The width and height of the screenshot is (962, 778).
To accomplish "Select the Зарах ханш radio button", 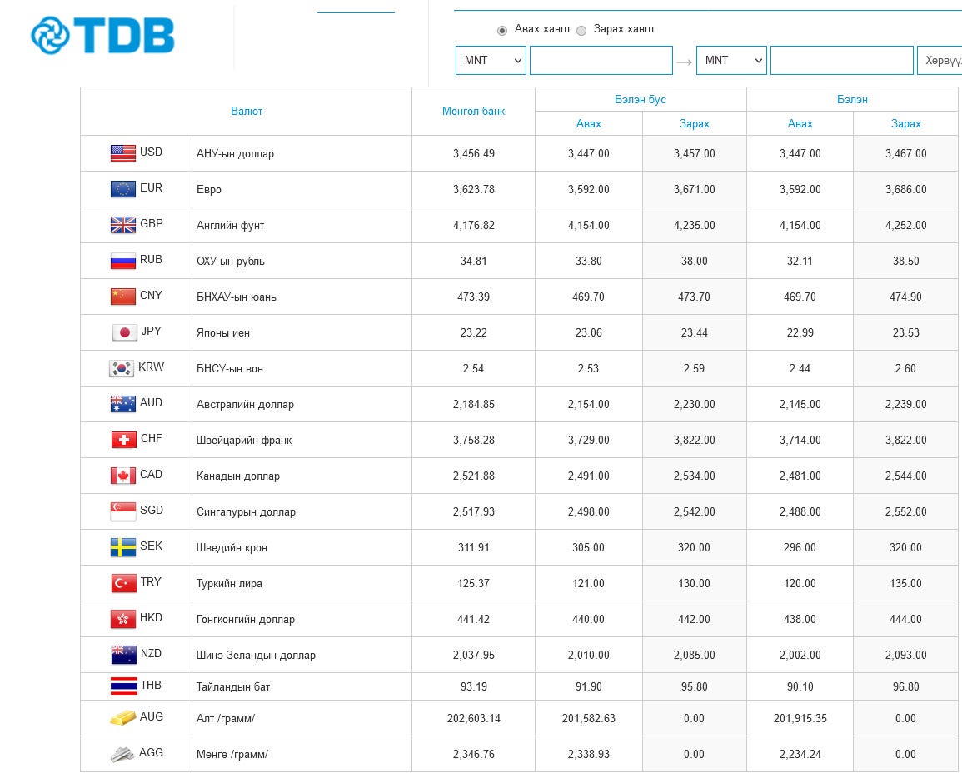I will click(x=581, y=30).
